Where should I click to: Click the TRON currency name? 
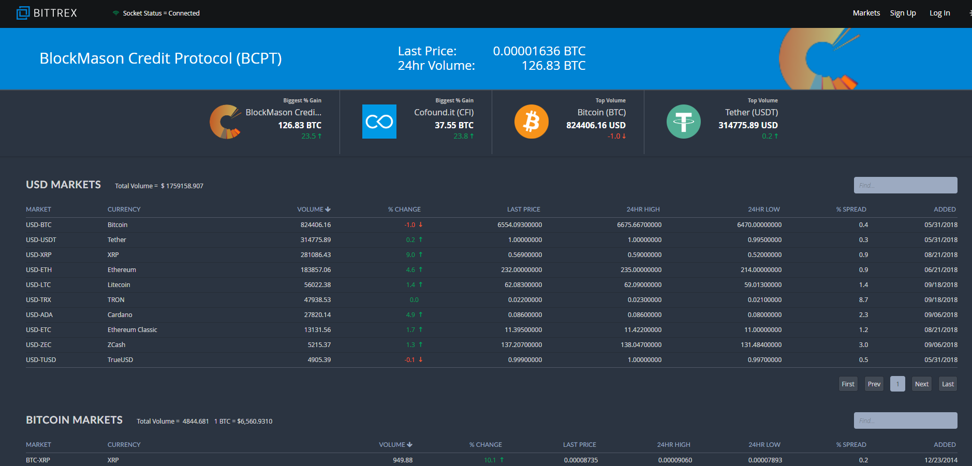(x=116, y=300)
